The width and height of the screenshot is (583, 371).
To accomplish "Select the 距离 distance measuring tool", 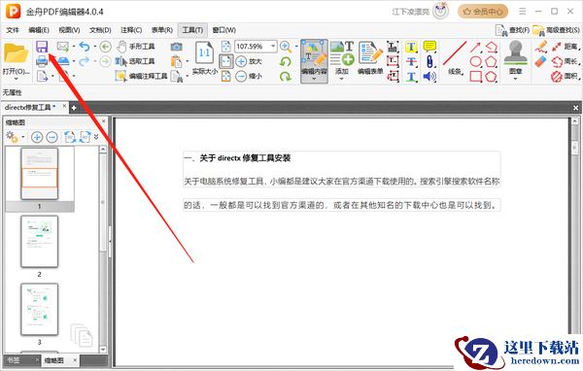I will (x=566, y=47).
